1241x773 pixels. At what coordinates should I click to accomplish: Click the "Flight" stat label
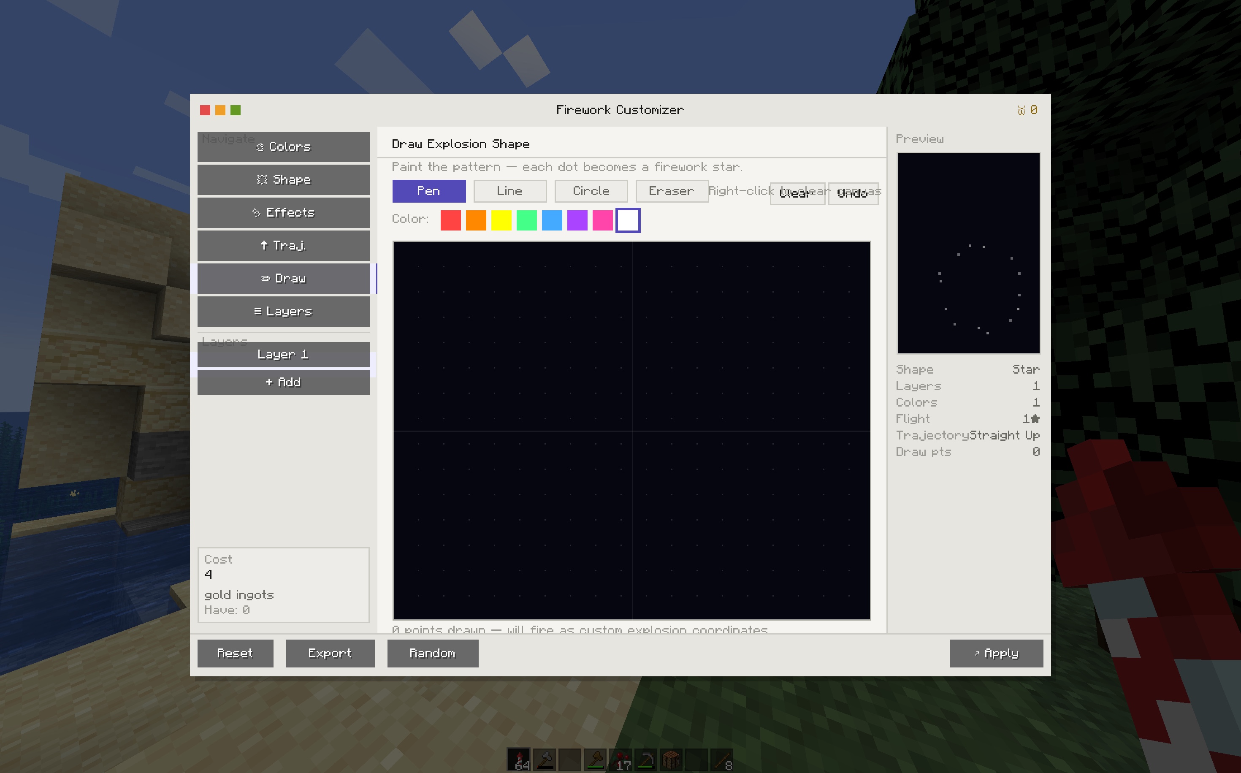[913, 419]
